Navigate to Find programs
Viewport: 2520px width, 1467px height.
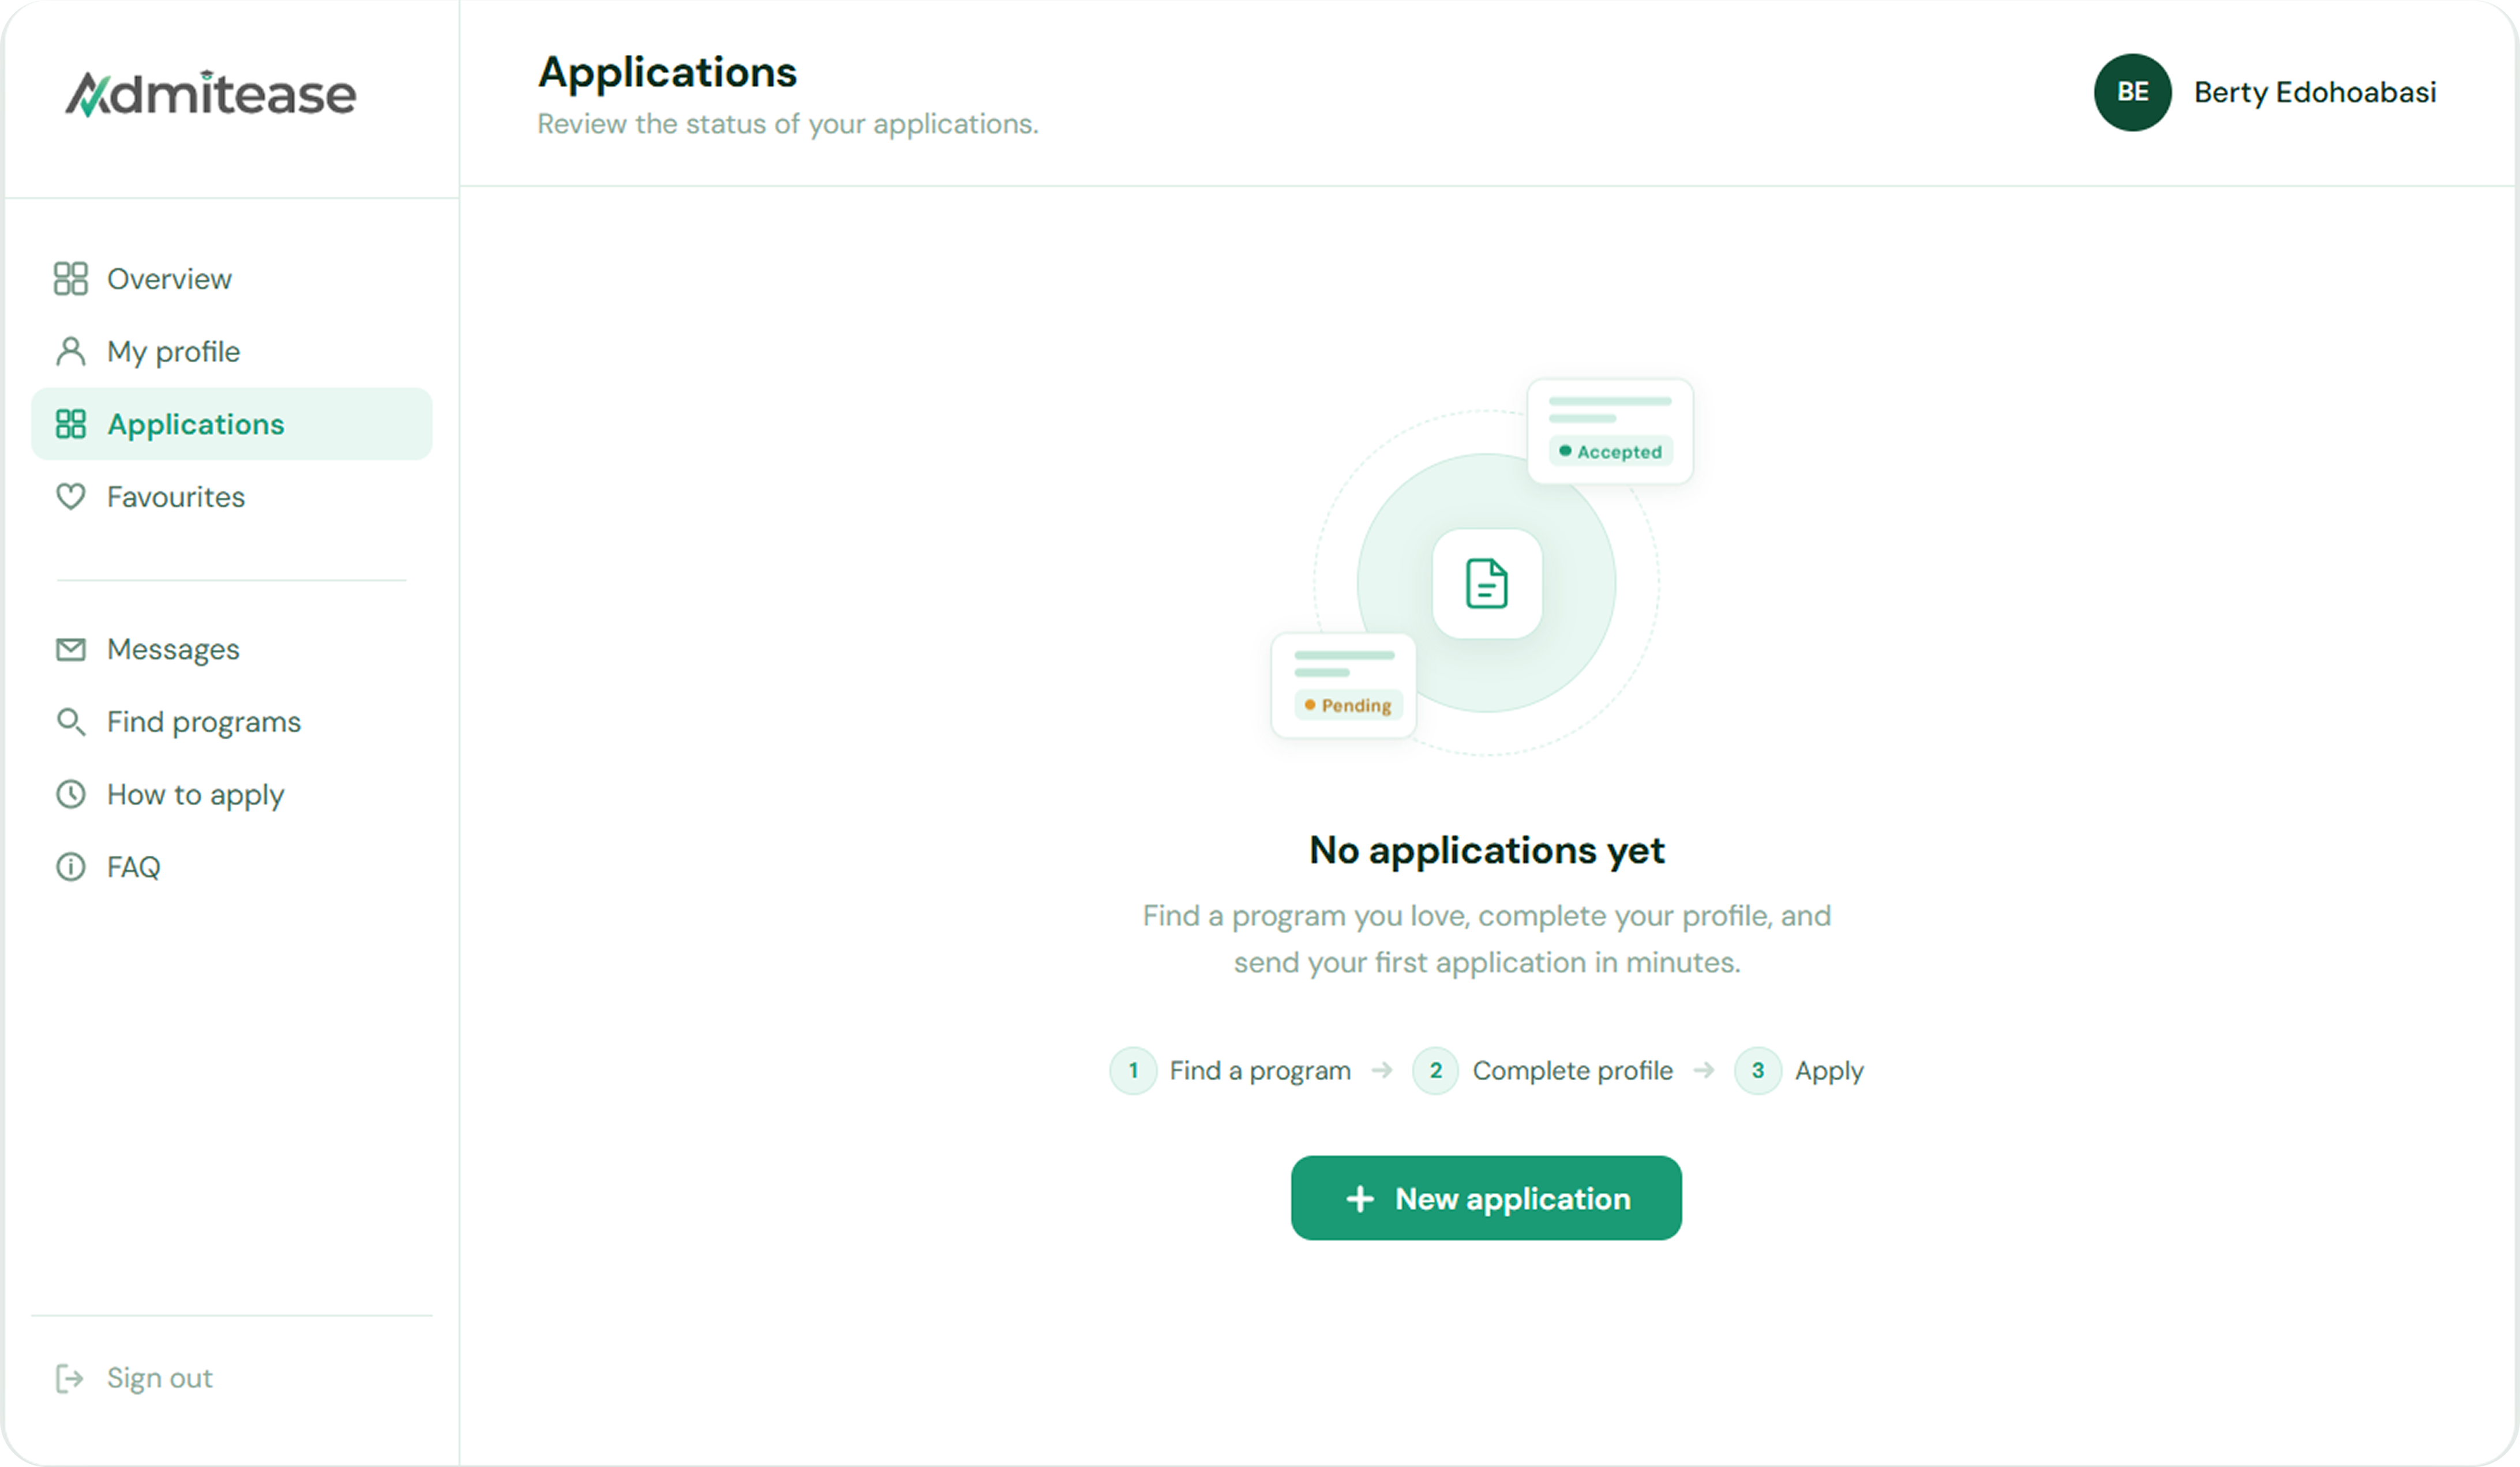pyautogui.click(x=232, y=721)
